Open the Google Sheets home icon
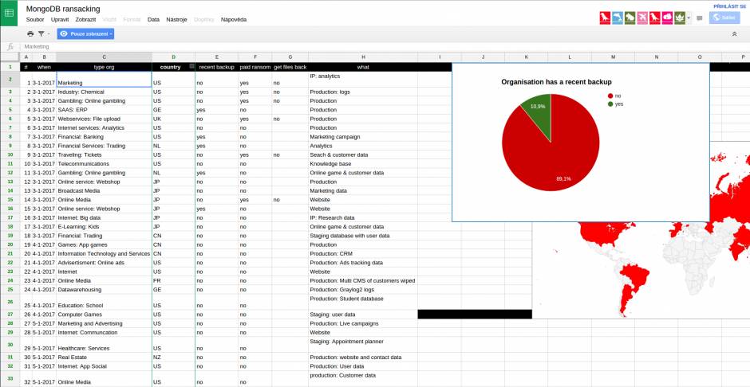This screenshot has height=387, width=750. tap(9, 13)
